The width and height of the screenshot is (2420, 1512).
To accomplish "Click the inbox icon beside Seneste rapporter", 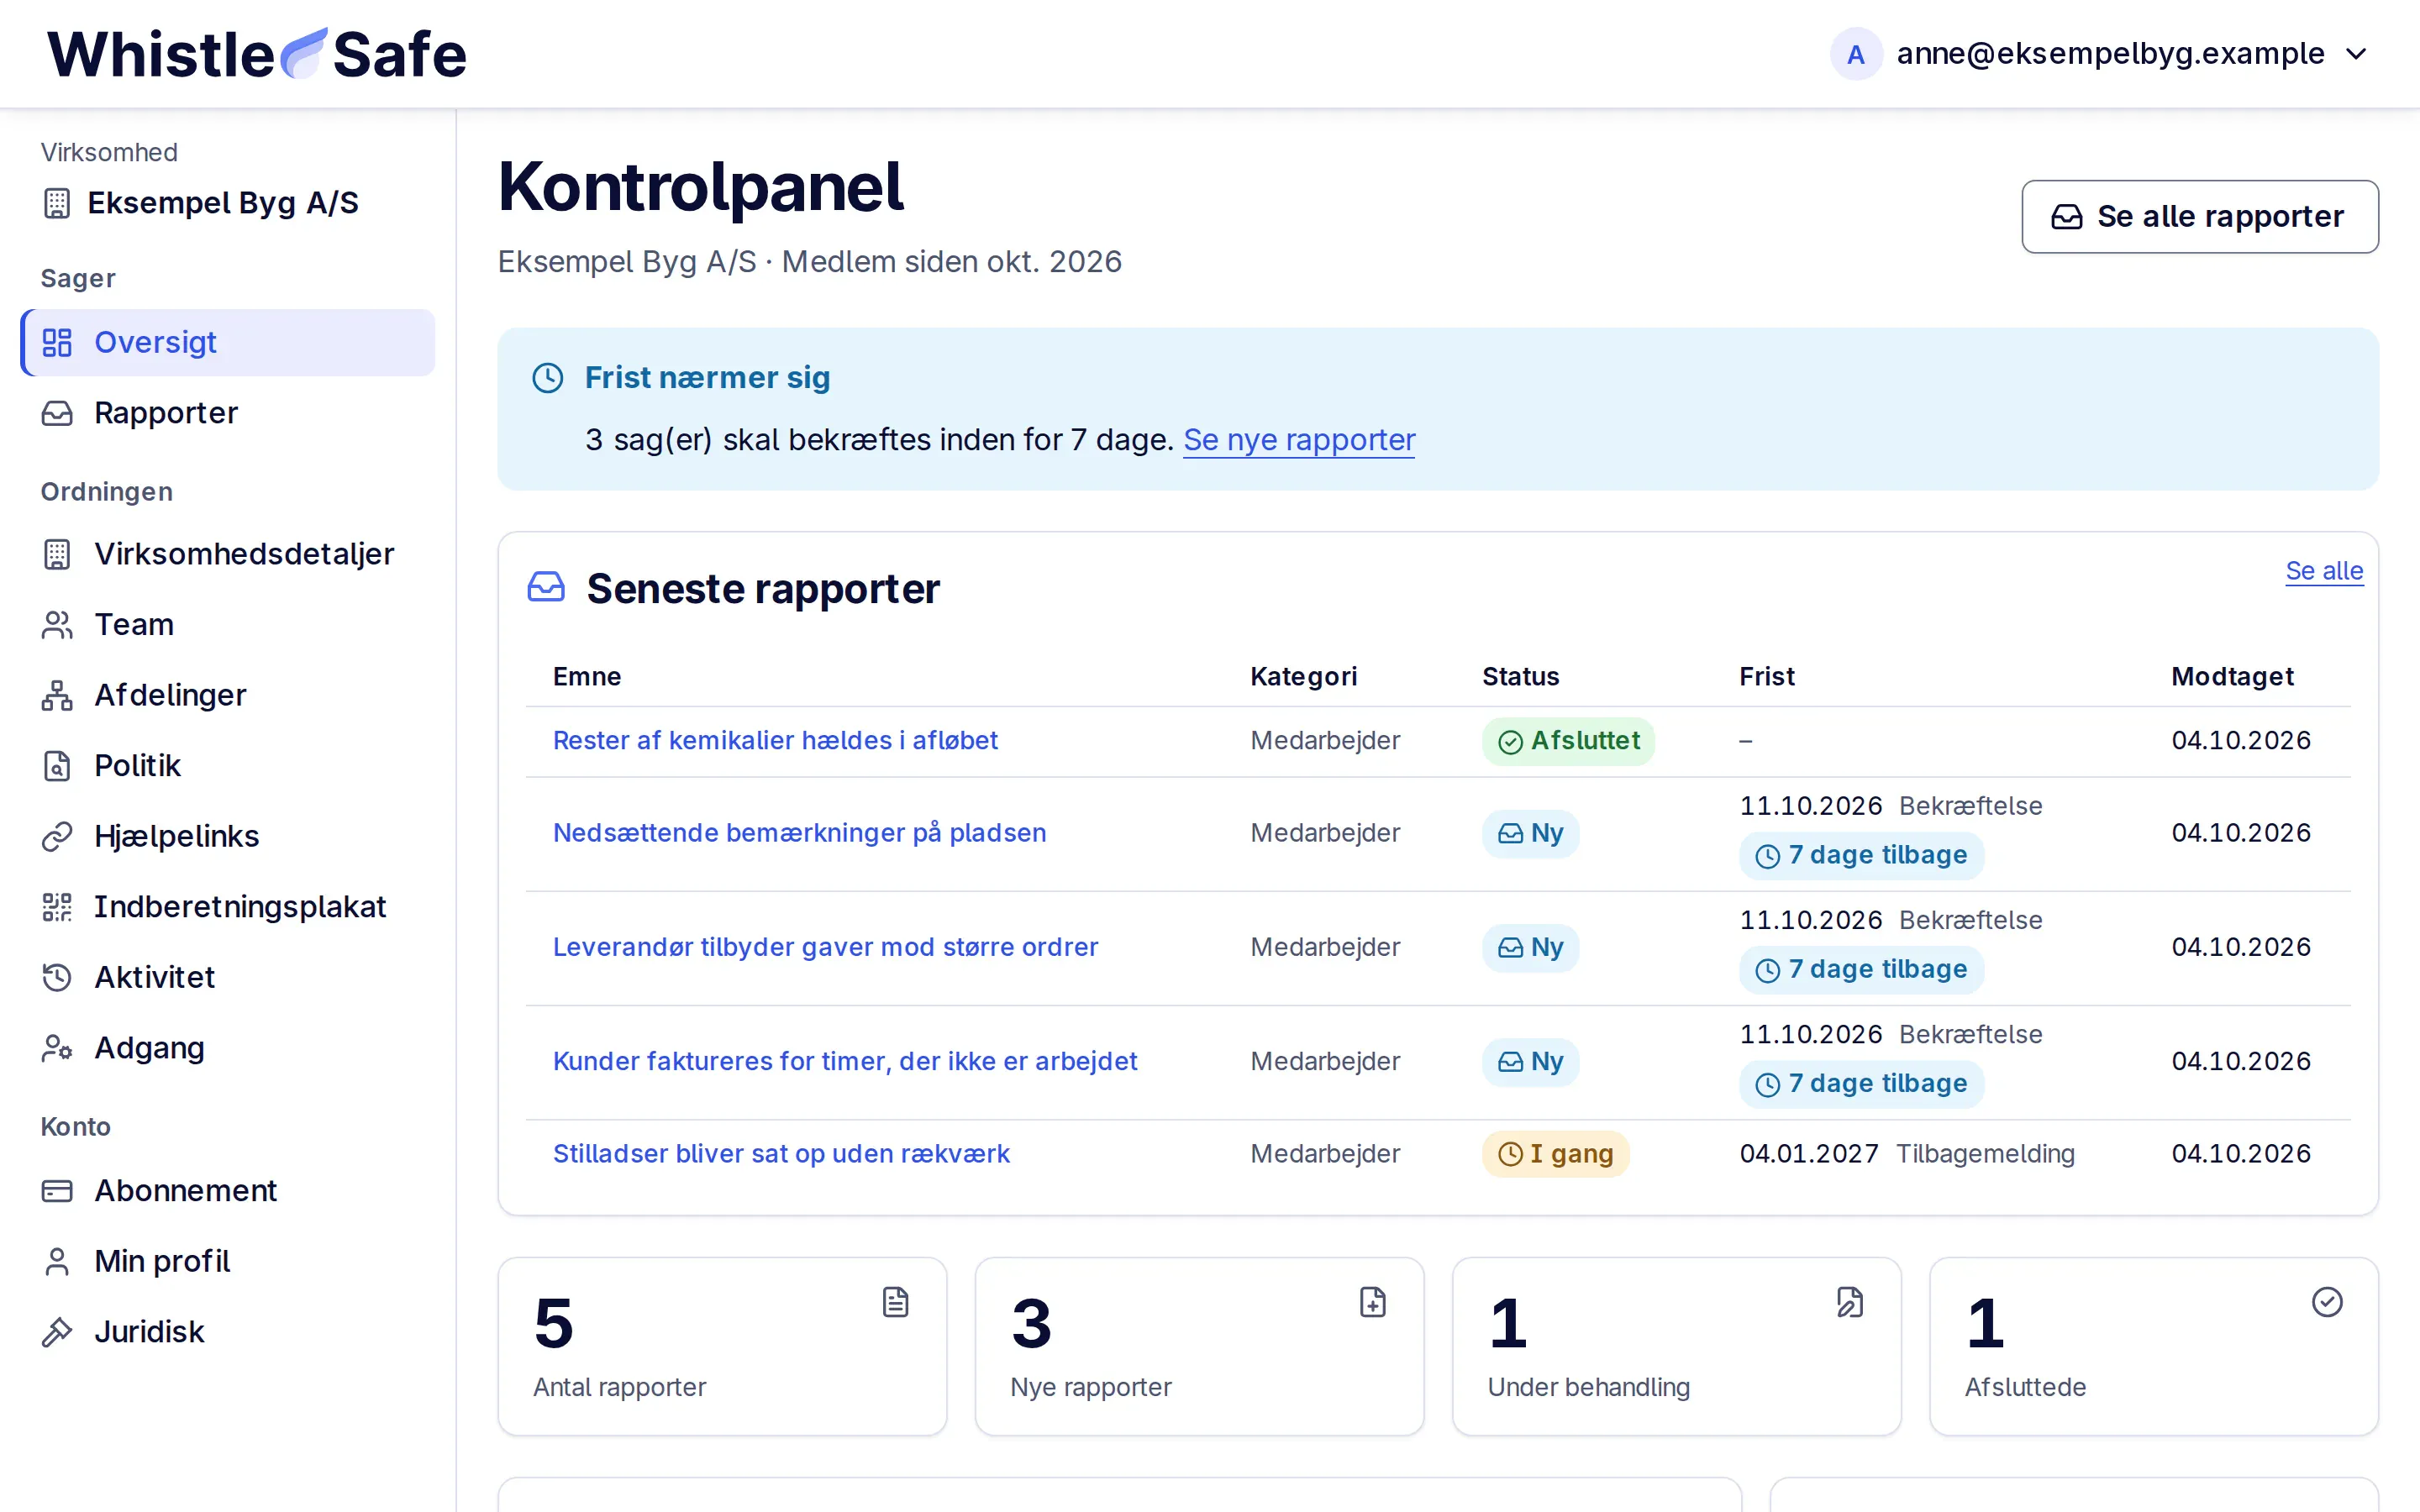I will (x=546, y=588).
